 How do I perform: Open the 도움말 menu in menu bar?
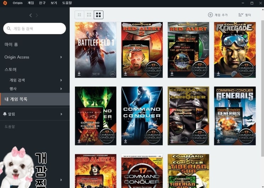[67, 3]
